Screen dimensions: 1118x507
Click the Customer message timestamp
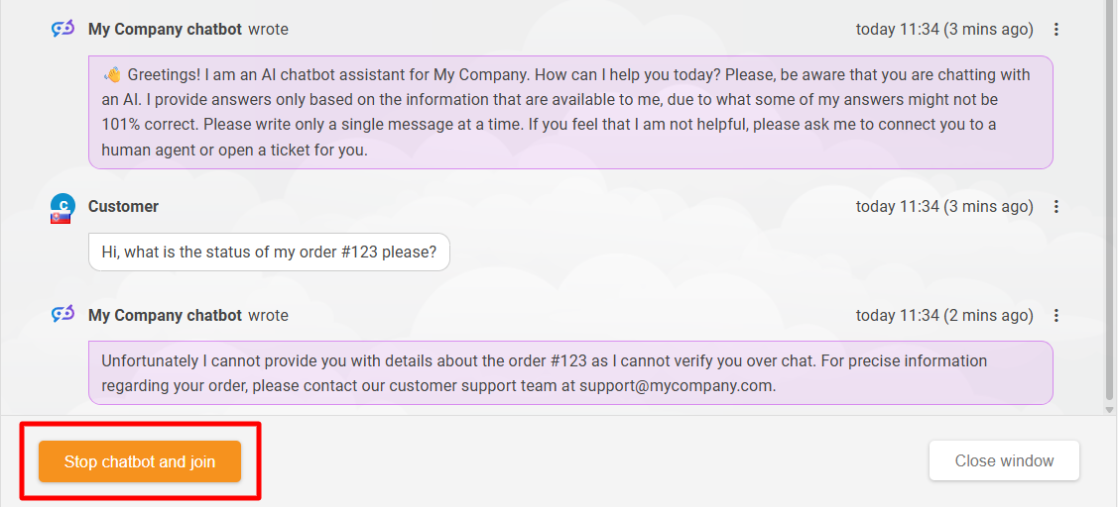point(944,207)
